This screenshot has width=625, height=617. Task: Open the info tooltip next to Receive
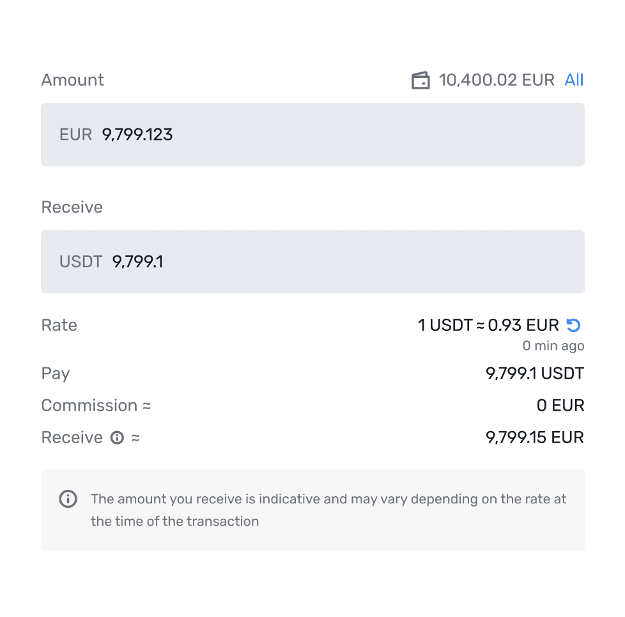point(118,438)
